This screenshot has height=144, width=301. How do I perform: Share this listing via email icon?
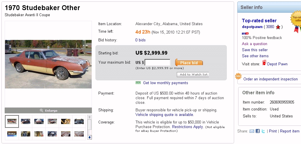(252, 131)
